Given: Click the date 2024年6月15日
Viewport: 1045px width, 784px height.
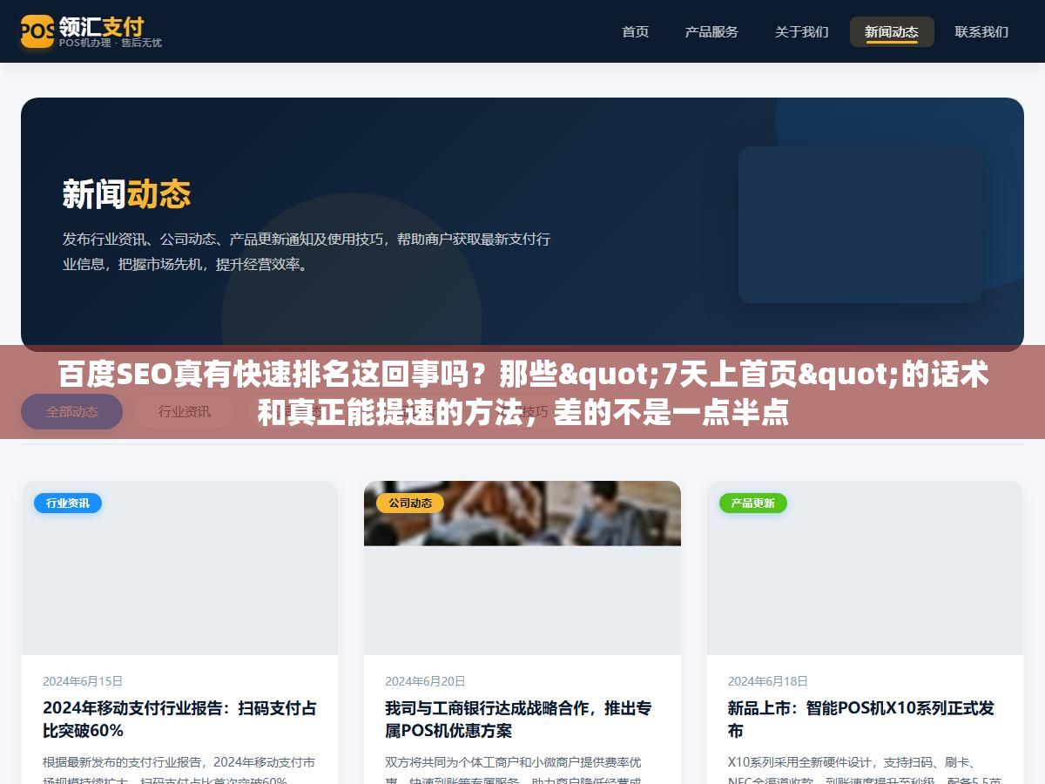Looking at the screenshot, I should pyautogui.click(x=83, y=681).
